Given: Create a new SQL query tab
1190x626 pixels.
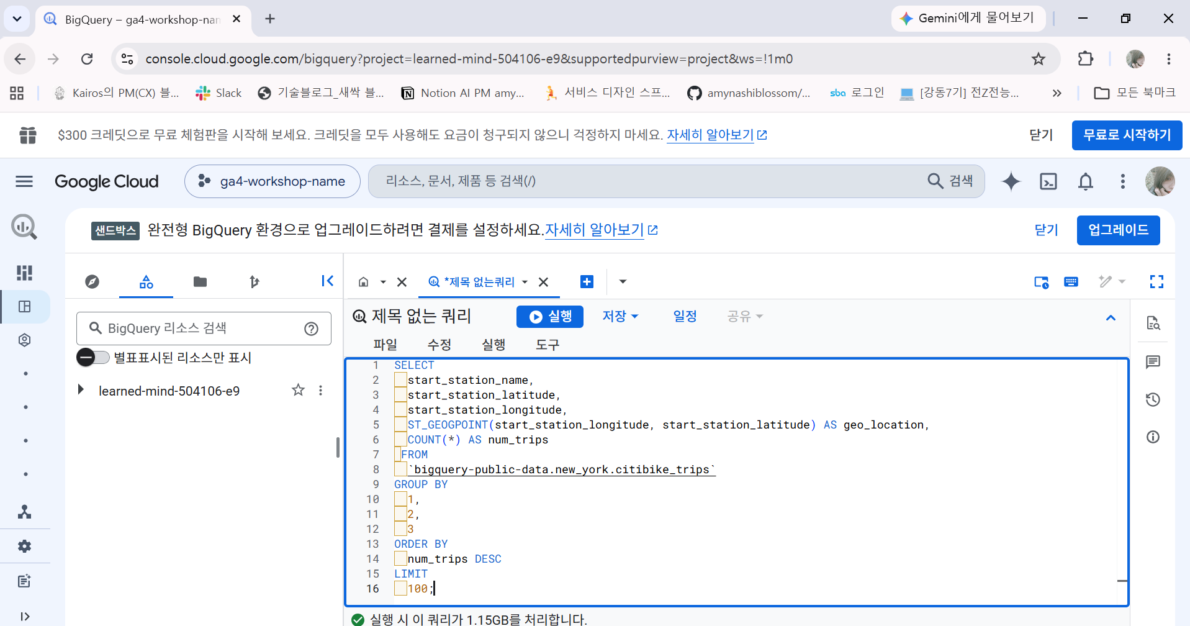Looking at the screenshot, I should pyautogui.click(x=587, y=282).
